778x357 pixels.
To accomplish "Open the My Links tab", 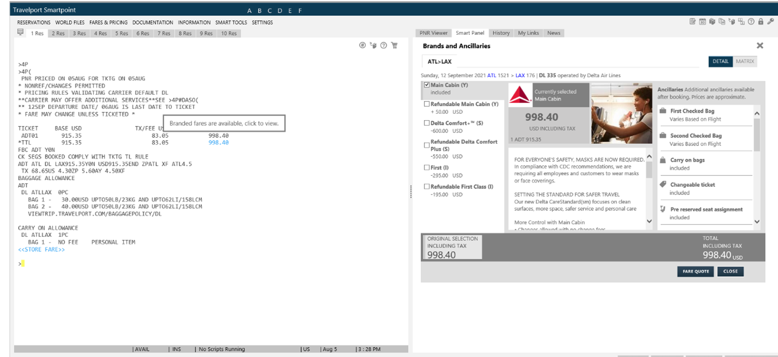I will (529, 33).
